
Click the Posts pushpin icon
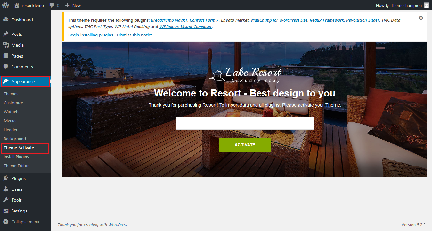pos(6,34)
